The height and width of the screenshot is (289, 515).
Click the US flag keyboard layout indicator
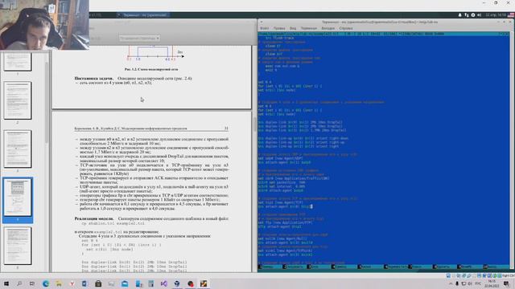pyautogui.click(x=511, y=15)
